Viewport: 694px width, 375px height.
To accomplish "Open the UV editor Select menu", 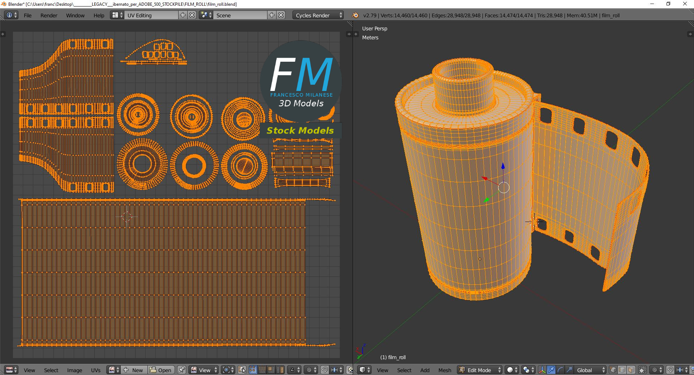I will point(51,370).
